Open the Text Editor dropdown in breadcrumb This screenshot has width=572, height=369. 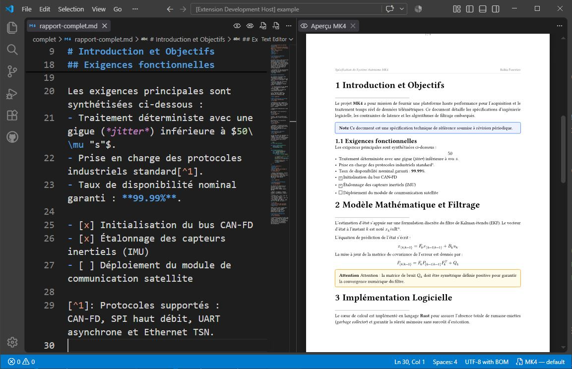tap(277, 39)
